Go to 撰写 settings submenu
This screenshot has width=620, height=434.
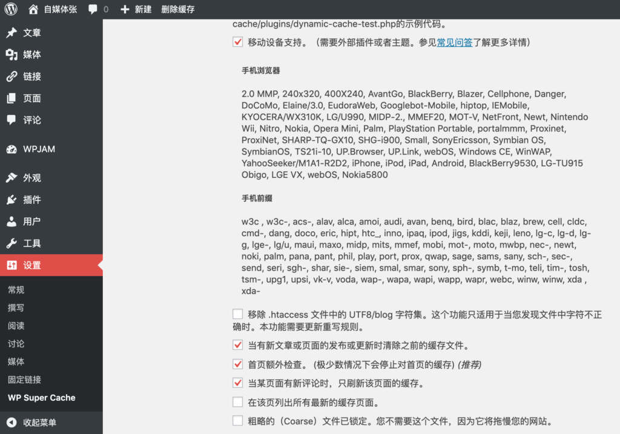coord(16,308)
